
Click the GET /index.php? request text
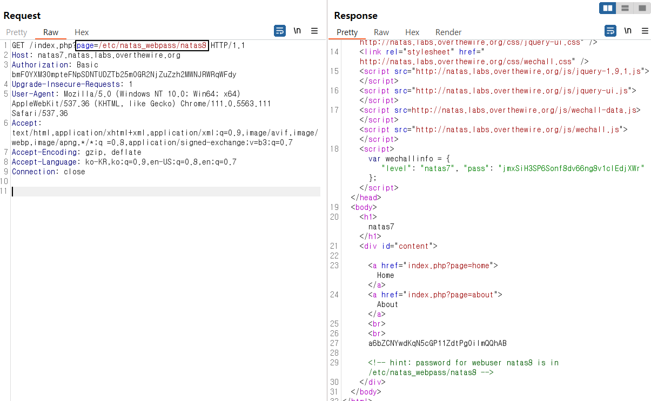[44, 45]
